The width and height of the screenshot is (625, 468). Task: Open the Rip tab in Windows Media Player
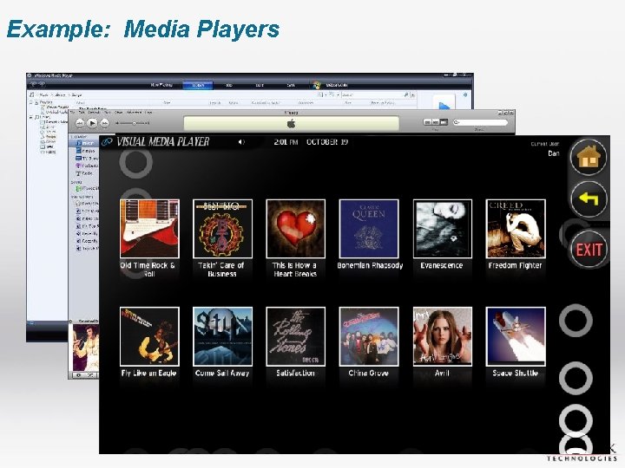[229, 85]
